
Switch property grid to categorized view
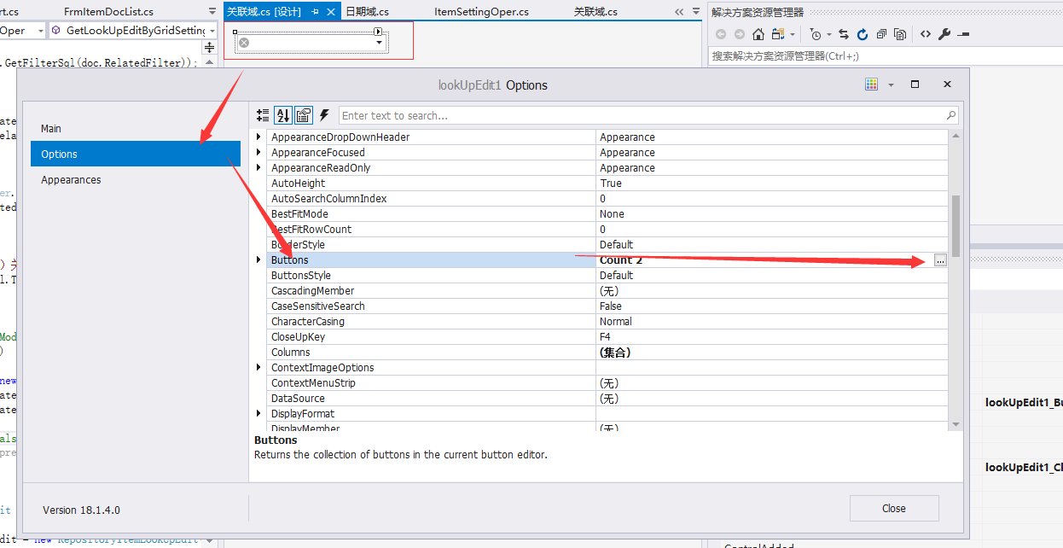(x=263, y=114)
